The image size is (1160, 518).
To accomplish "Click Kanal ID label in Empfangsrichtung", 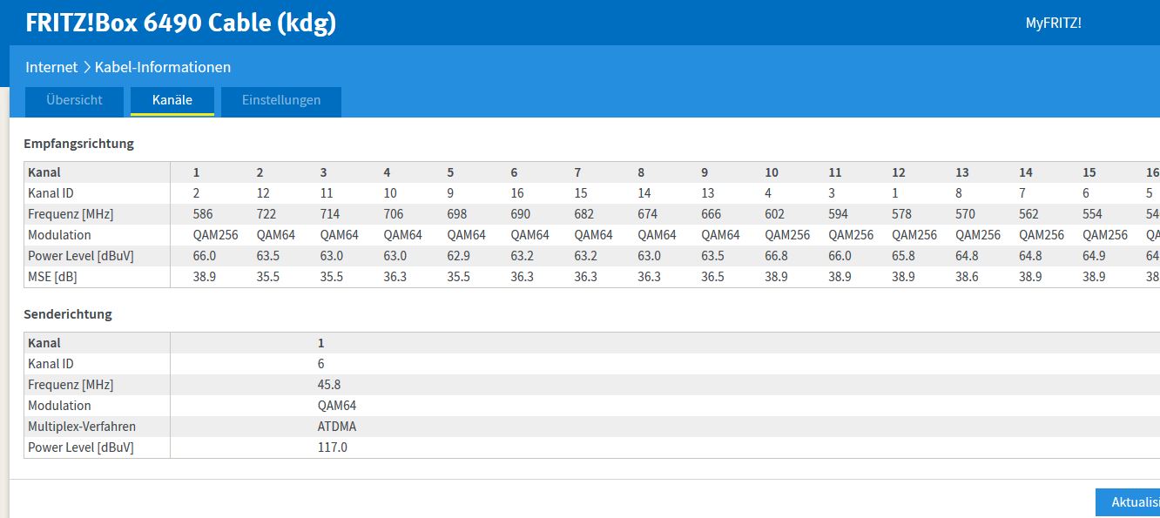I will point(51,193).
